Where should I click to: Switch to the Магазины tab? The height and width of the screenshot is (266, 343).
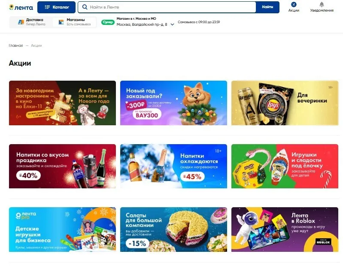(x=74, y=22)
